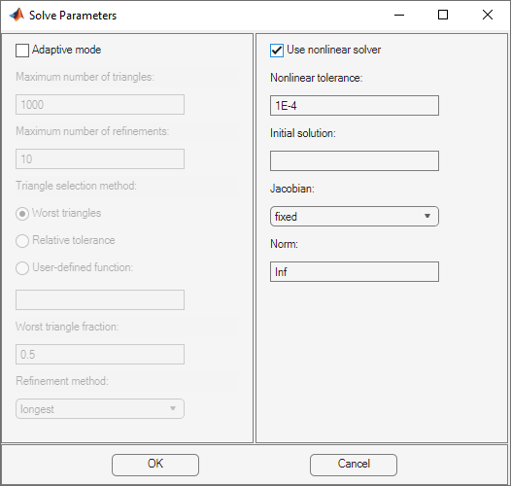The image size is (511, 486).
Task: Click the Jacobian label text
Action: click(x=292, y=189)
